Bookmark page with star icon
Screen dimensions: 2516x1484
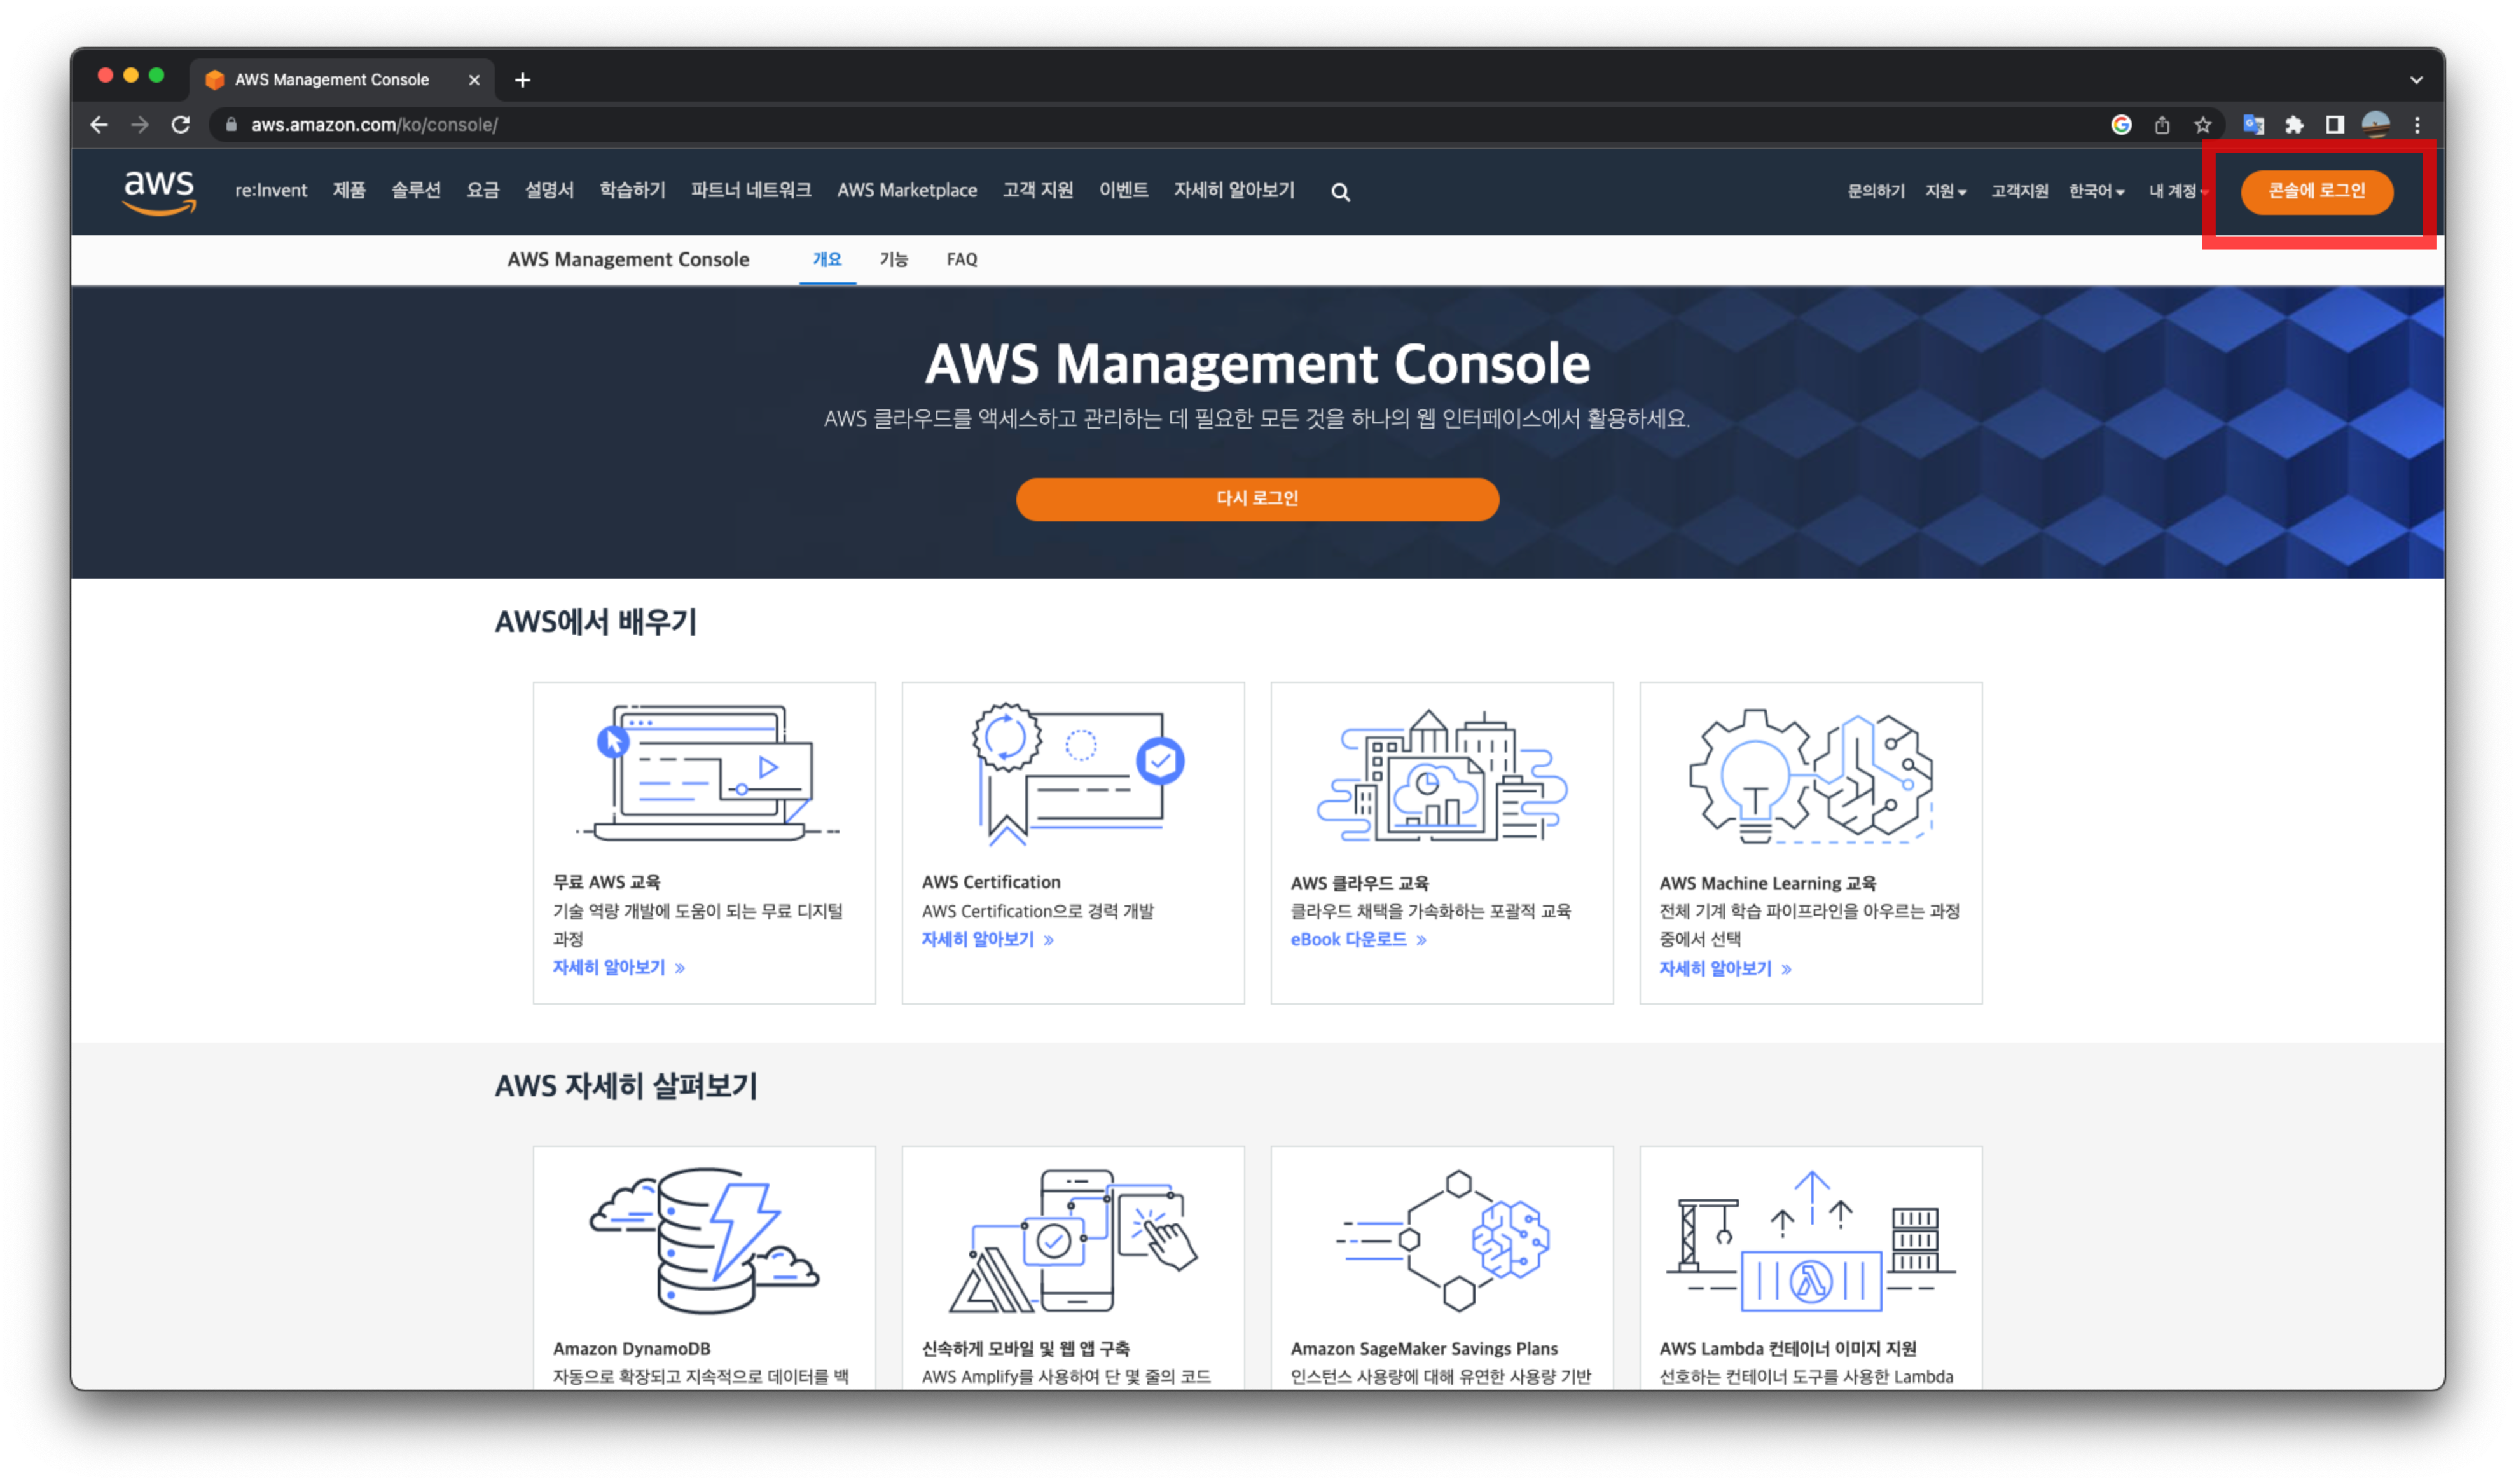tap(2202, 125)
